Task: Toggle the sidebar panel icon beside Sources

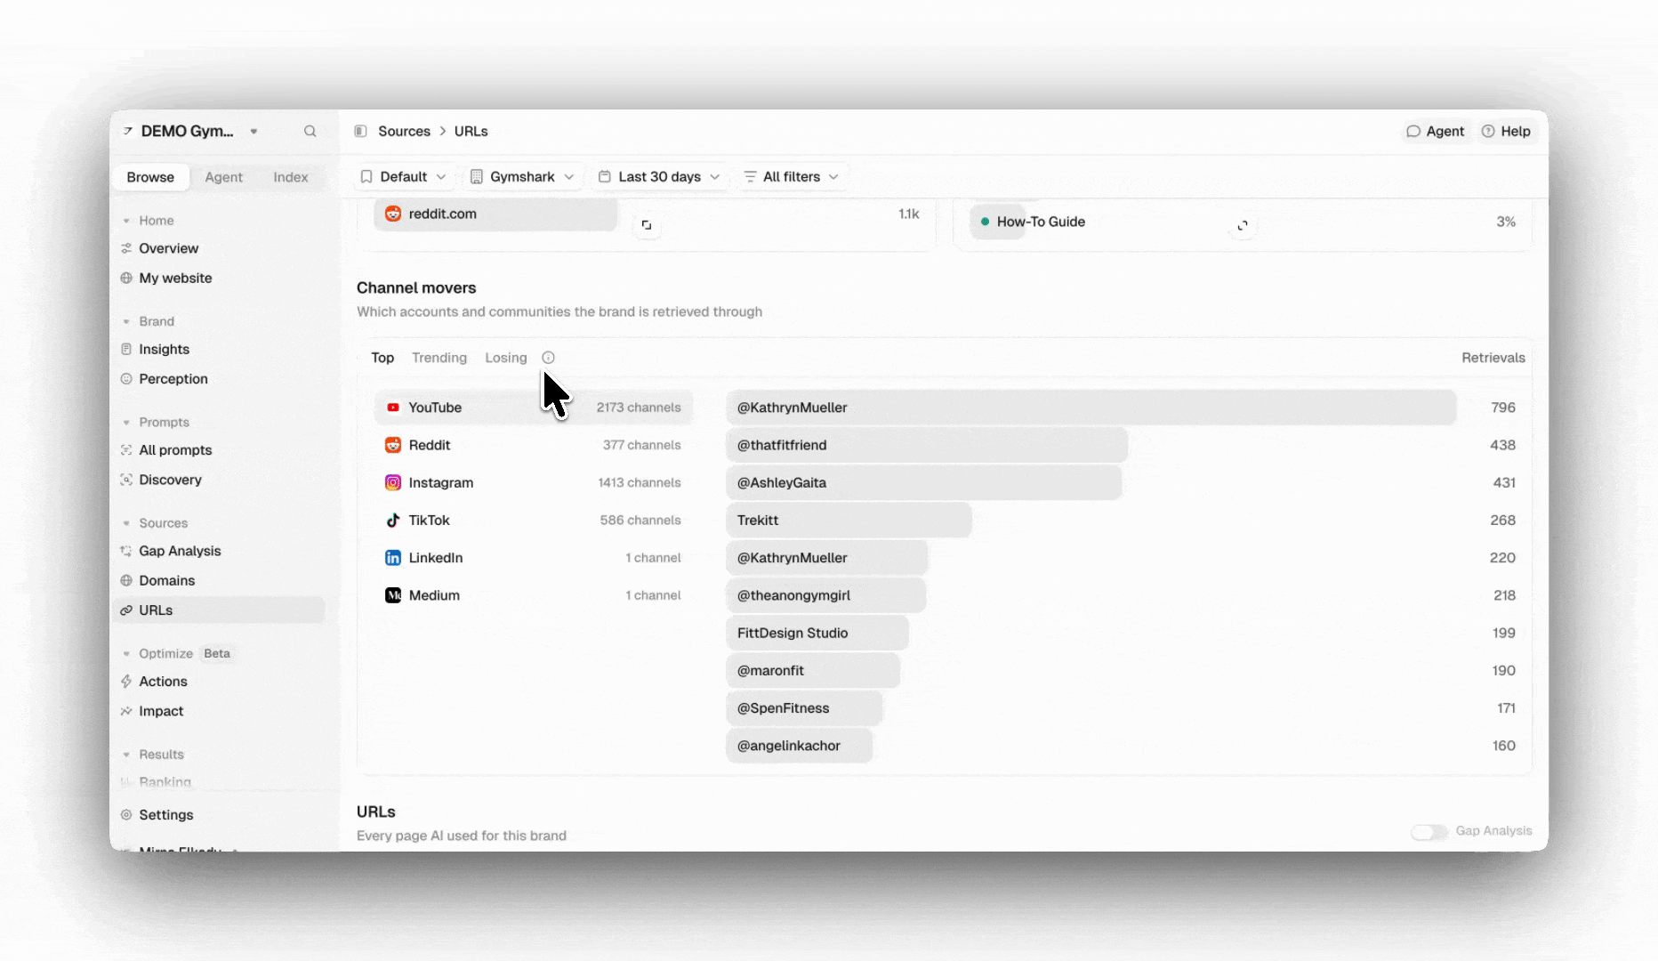Action: pyautogui.click(x=360, y=131)
